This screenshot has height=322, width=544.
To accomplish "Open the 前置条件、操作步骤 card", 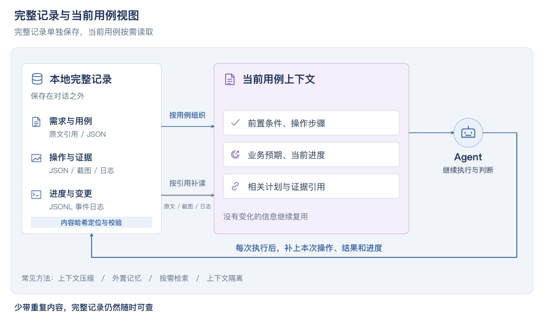I will [x=311, y=123].
